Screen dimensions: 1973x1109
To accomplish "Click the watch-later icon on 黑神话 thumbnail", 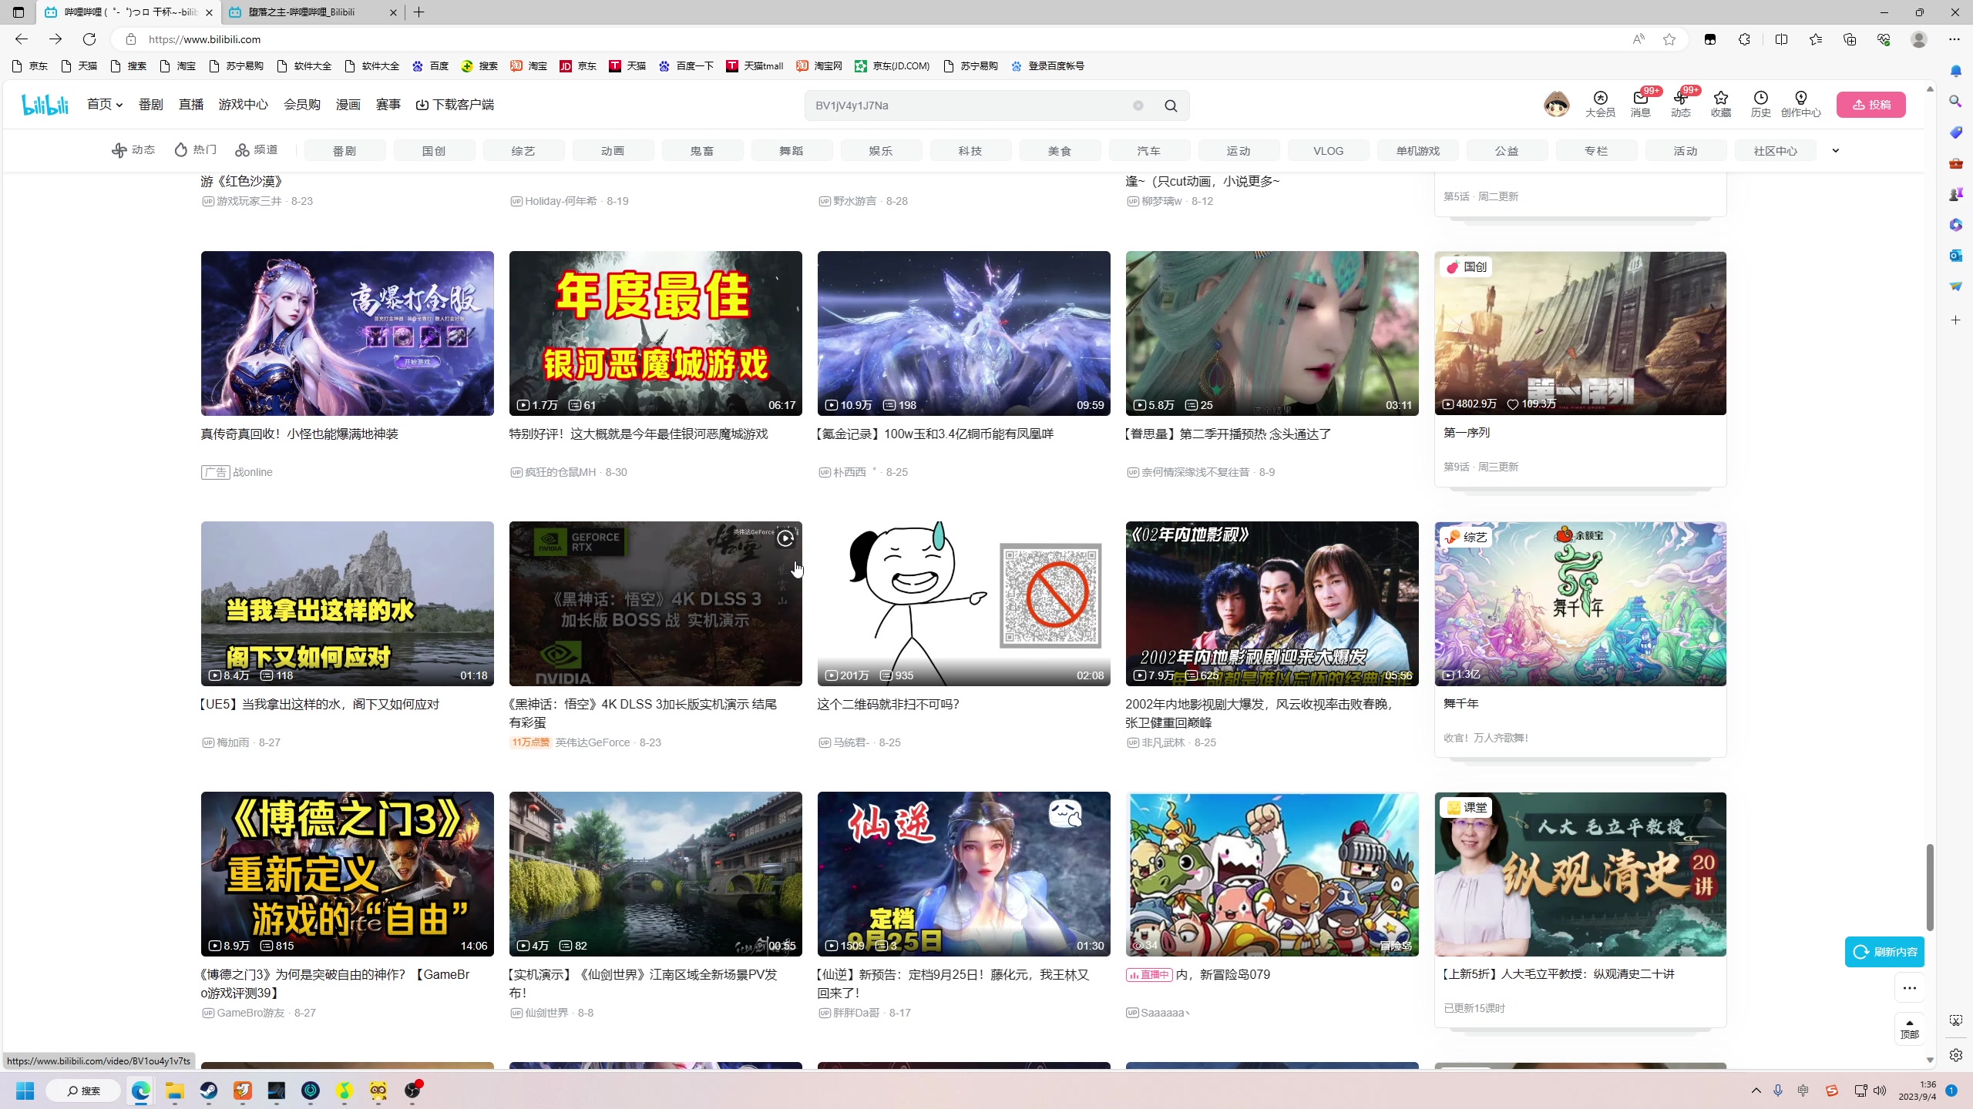I will tap(785, 538).
